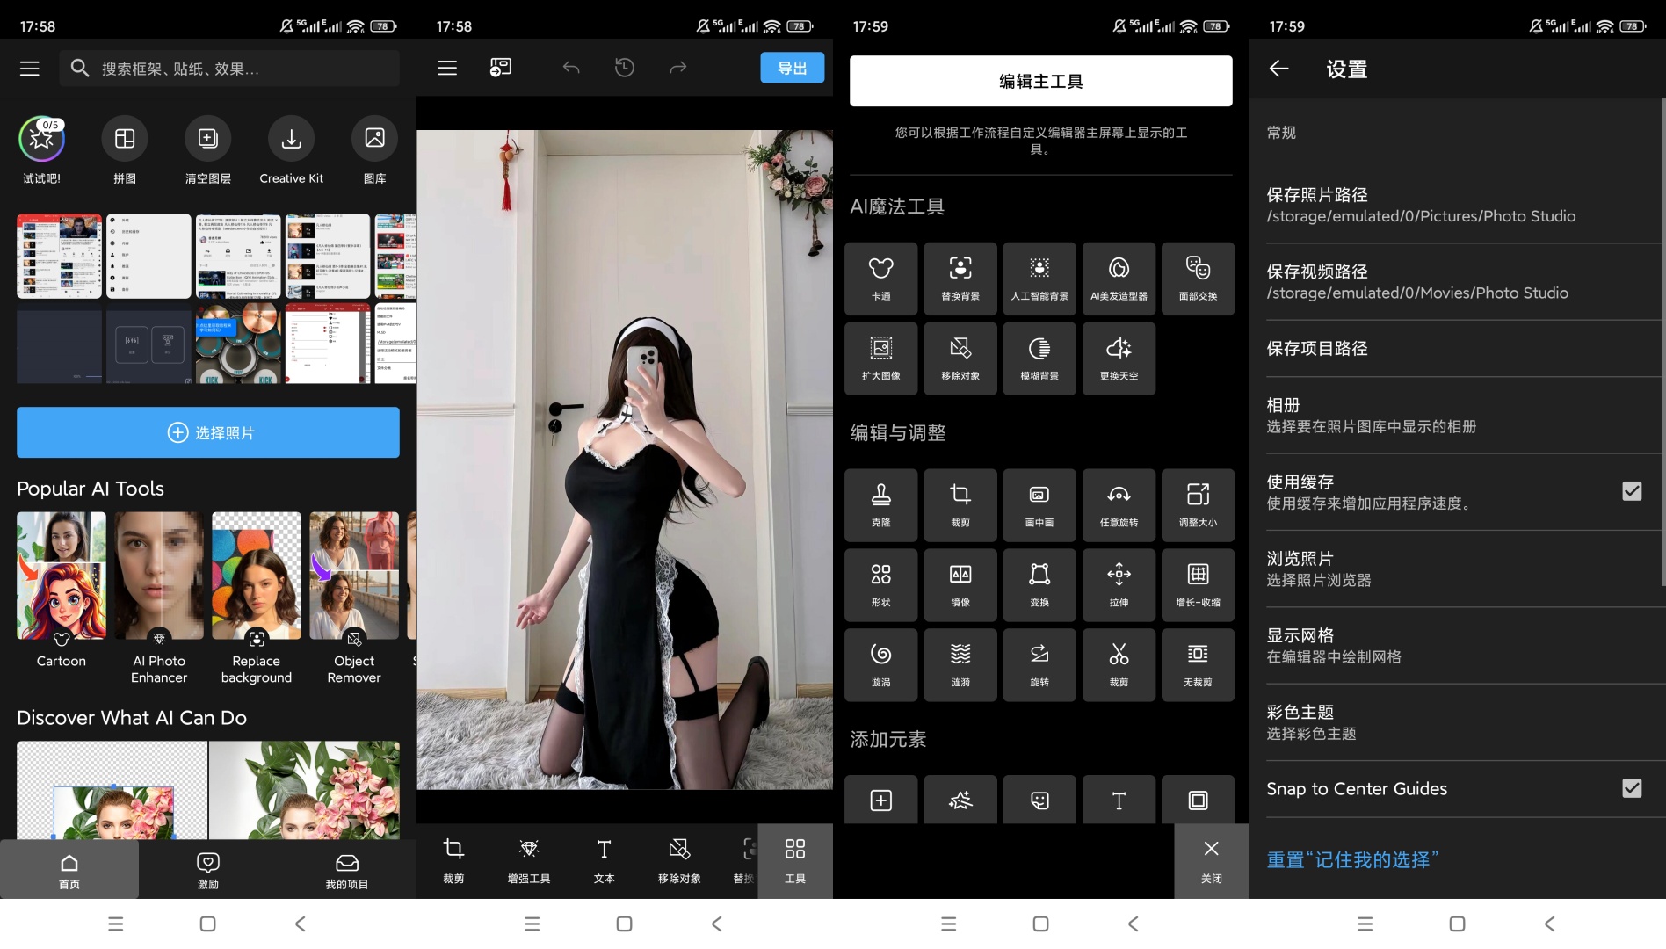Switch to the 我的项目 tab
Viewport: 1666px width, 949px height.
pos(347,869)
